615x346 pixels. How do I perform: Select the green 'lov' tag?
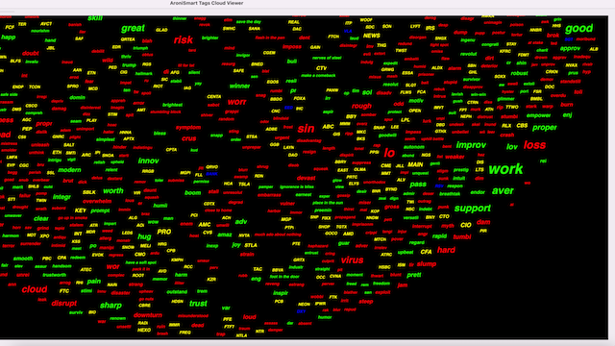511,147
